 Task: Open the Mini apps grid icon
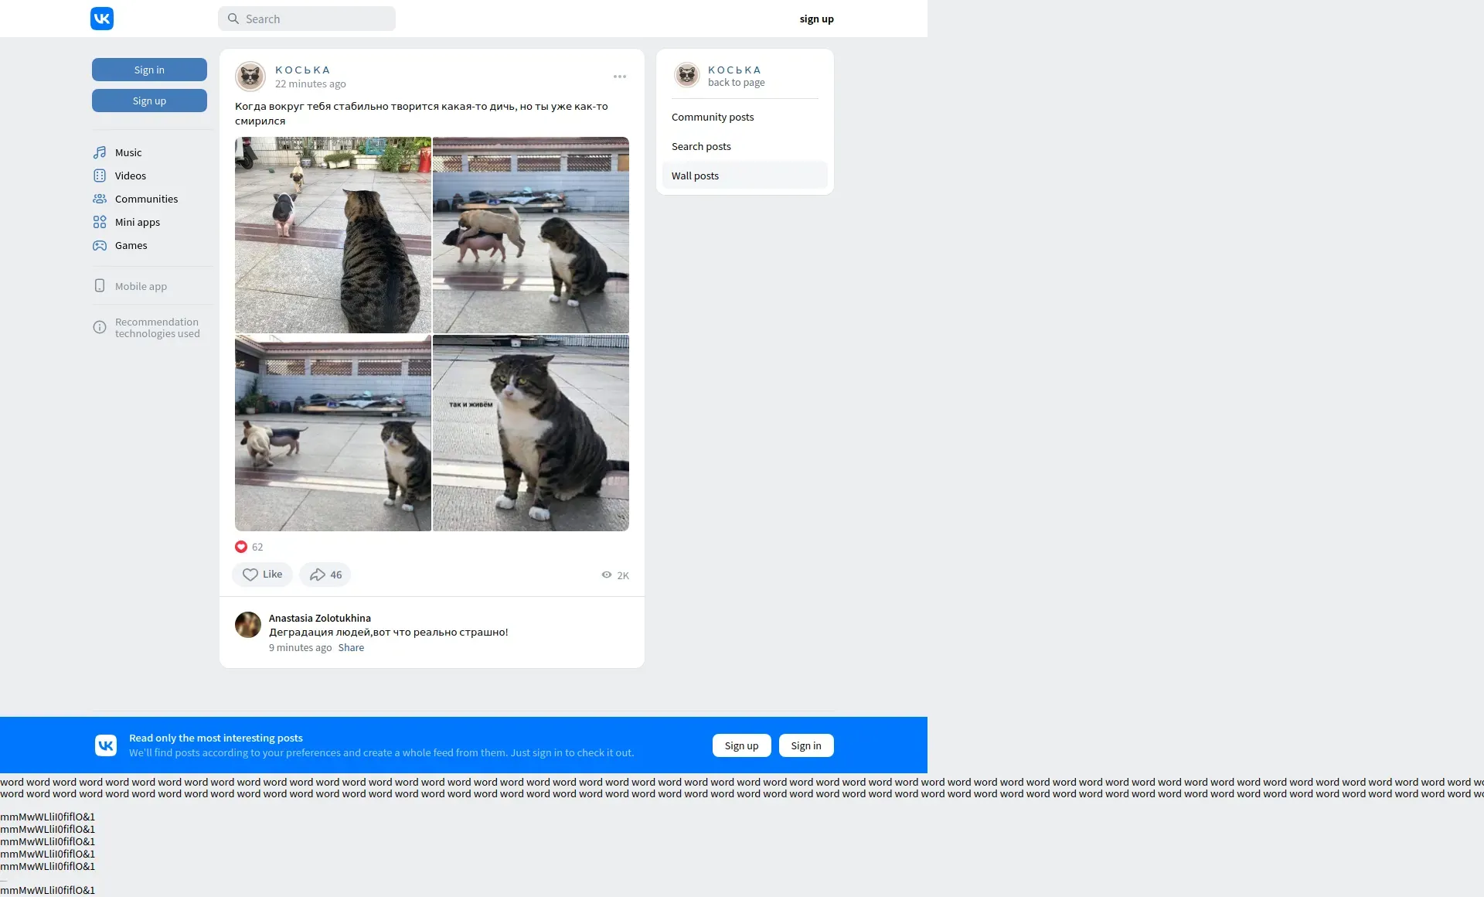pyautogui.click(x=100, y=222)
